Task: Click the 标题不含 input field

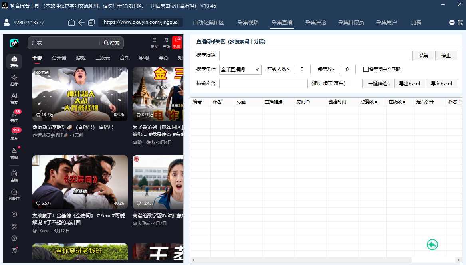Action: tap(263, 83)
